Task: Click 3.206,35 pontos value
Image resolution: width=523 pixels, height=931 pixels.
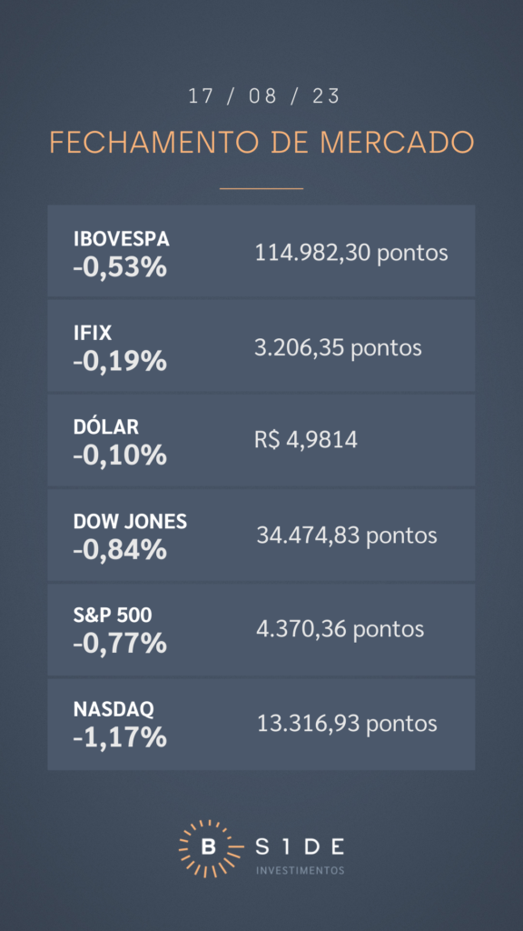Action: click(338, 347)
